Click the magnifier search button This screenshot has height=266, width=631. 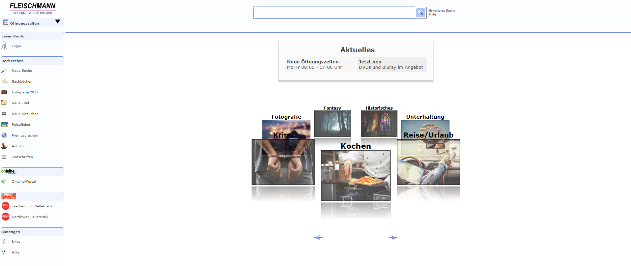point(421,12)
